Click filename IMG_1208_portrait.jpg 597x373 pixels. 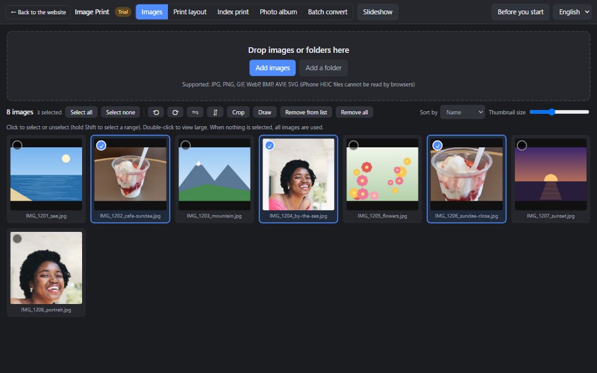pyautogui.click(x=46, y=310)
